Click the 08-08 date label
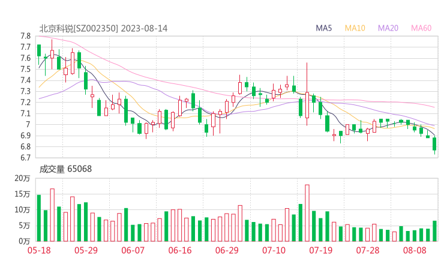The height and width of the screenshot is (264, 444). [415, 250]
